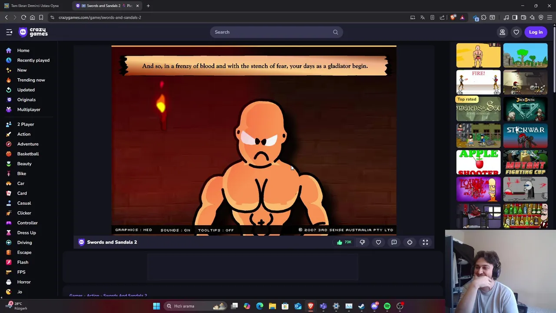Click the browser address bar URL
Image resolution: width=556 pixels, height=313 pixels.
[x=100, y=17]
